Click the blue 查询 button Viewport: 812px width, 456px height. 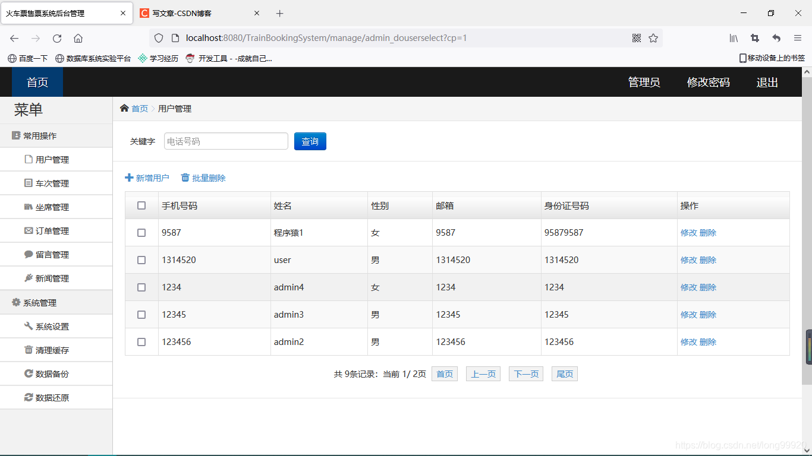310,141
